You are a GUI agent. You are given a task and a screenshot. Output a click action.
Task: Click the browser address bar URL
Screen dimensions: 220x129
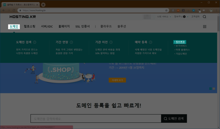click(34, 10)
